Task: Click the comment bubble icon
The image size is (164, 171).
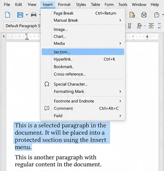Action: [x=47, y=108]
